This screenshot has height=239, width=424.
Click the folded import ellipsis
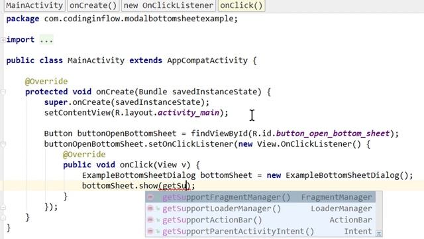coord(46,40)
